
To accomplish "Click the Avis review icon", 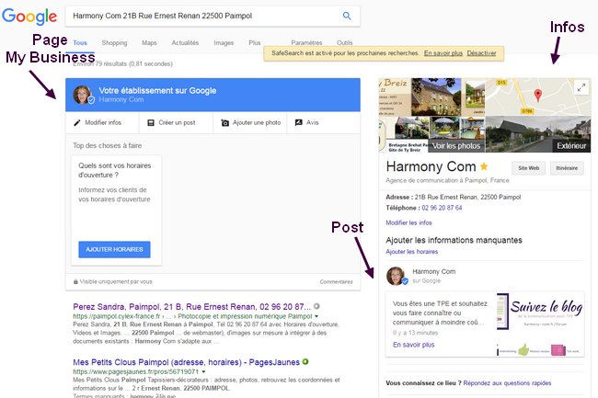I will click(299, 122).
